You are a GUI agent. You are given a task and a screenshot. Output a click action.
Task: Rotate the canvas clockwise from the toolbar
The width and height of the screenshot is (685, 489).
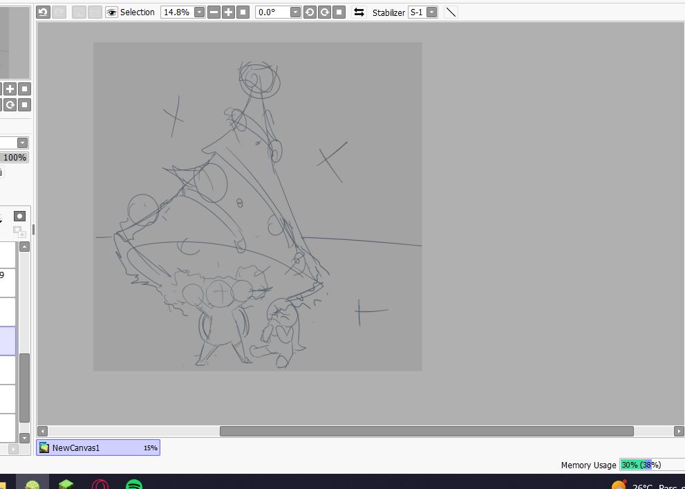coord(325,12)
